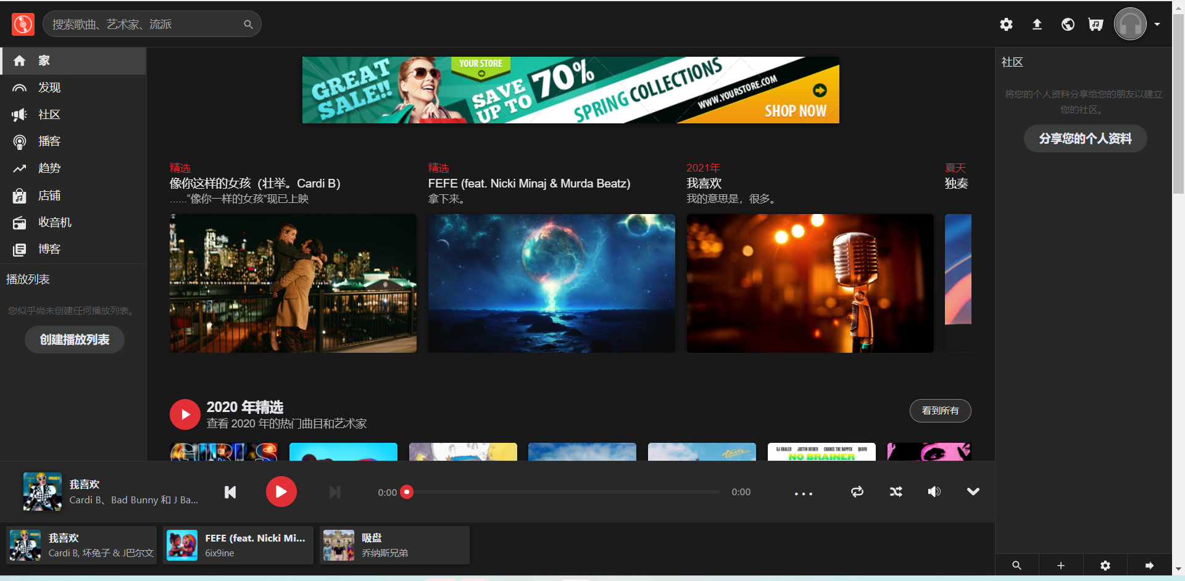Open the three-dots more options in player
The image size is (1185, 581).
point(804,493)
